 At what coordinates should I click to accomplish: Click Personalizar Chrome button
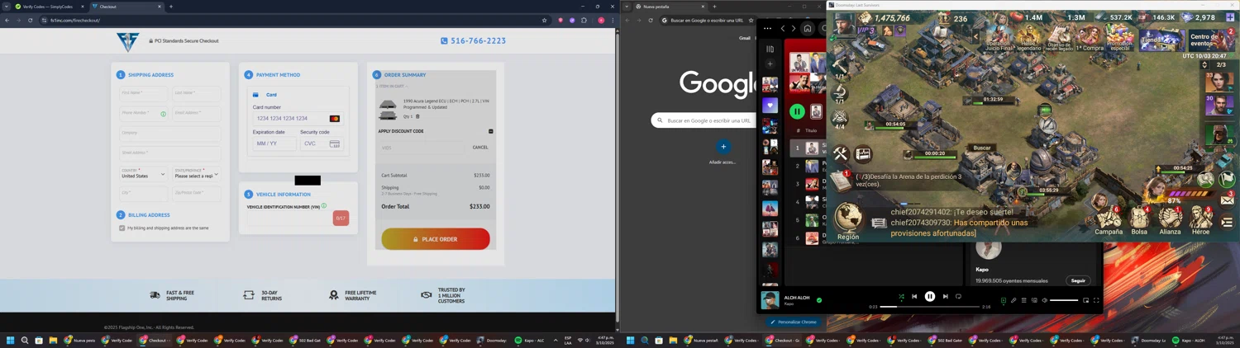(x=794, y=322)
